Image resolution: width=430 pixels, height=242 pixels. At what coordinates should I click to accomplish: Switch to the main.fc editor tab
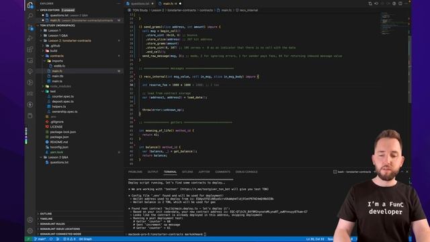click(x=170, y=3)
